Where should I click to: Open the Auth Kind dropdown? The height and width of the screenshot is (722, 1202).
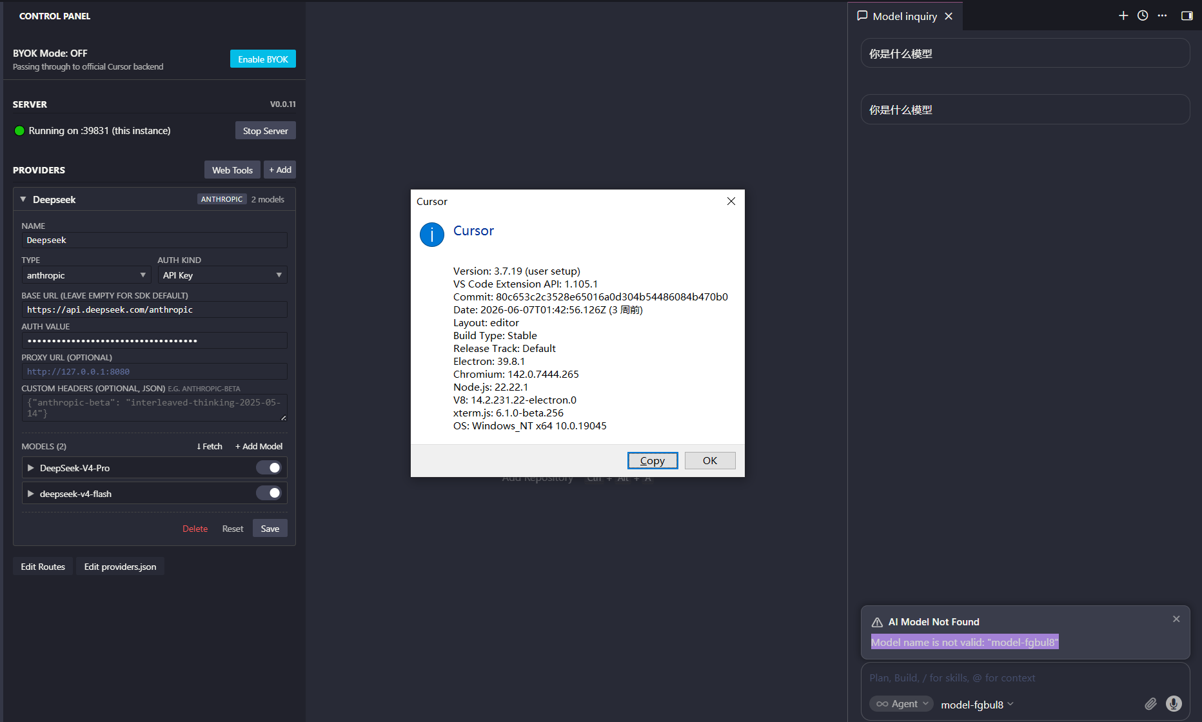[x=222, y=275]
